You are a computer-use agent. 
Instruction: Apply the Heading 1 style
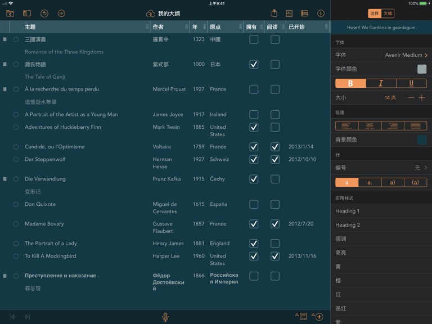pyautogui.click(x=381, y=211)
